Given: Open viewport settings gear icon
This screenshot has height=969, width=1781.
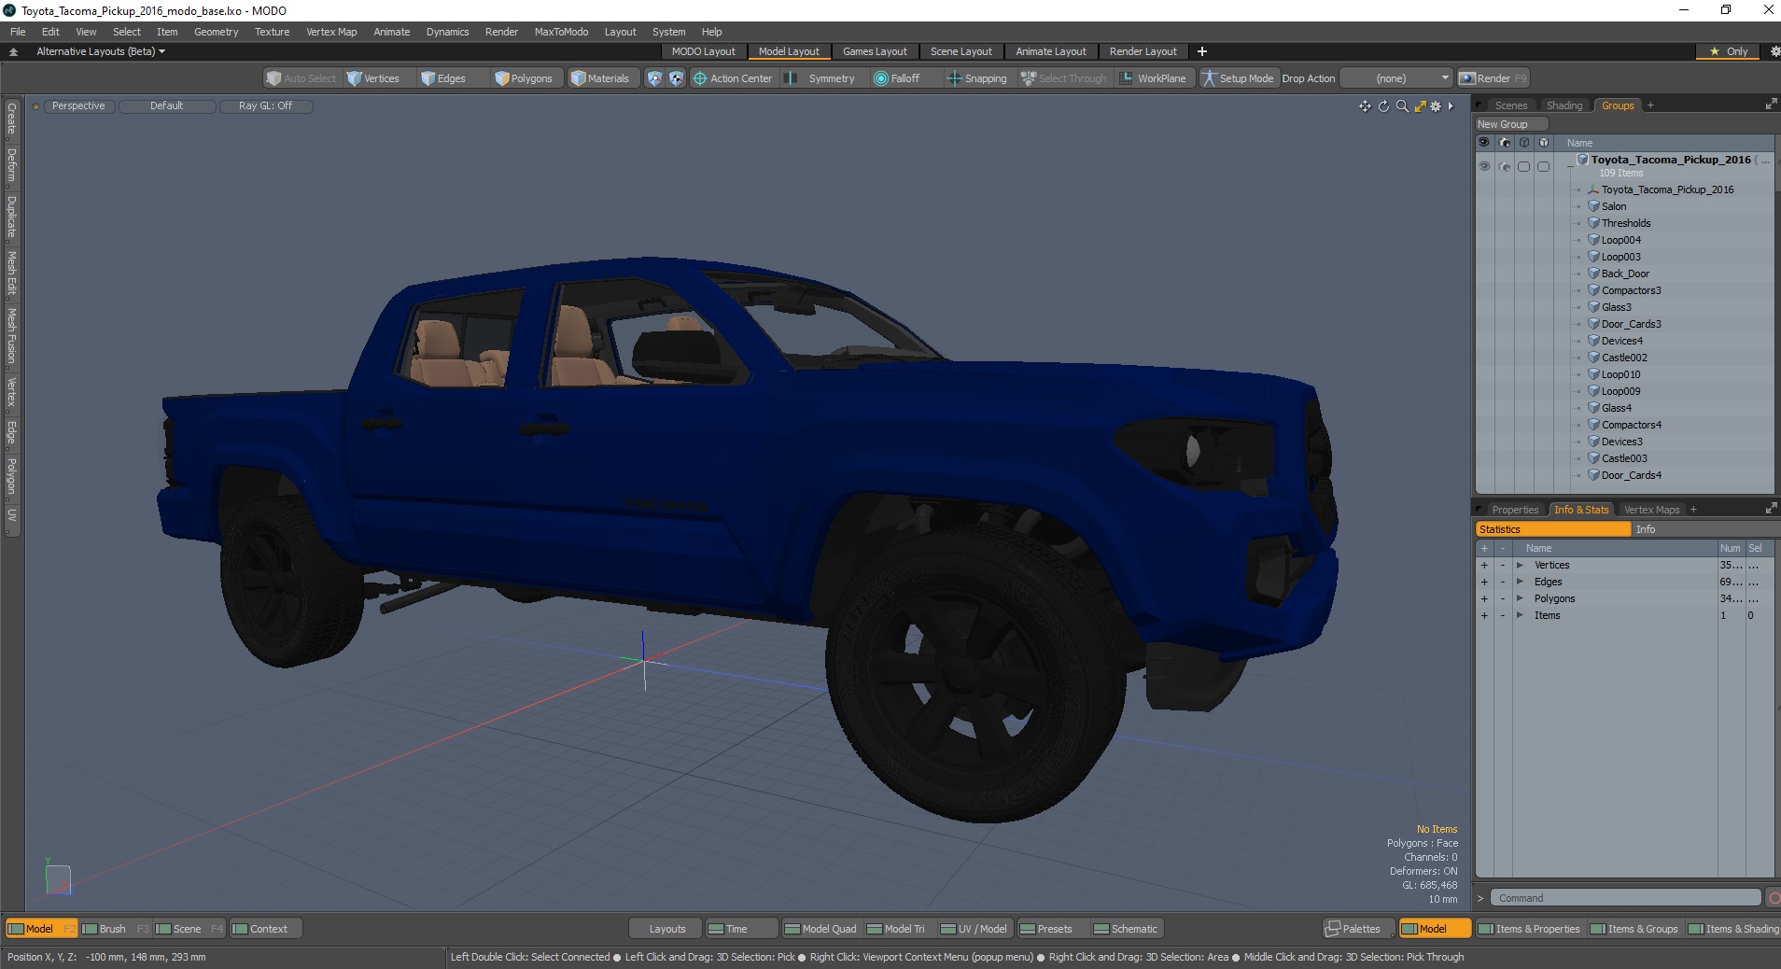Looking at the screenshot, I should point(1436,106).
